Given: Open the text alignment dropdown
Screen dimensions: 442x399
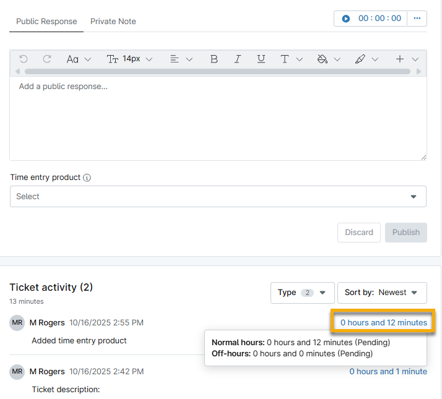Looking at the screenshot, I should click(181, 59).
